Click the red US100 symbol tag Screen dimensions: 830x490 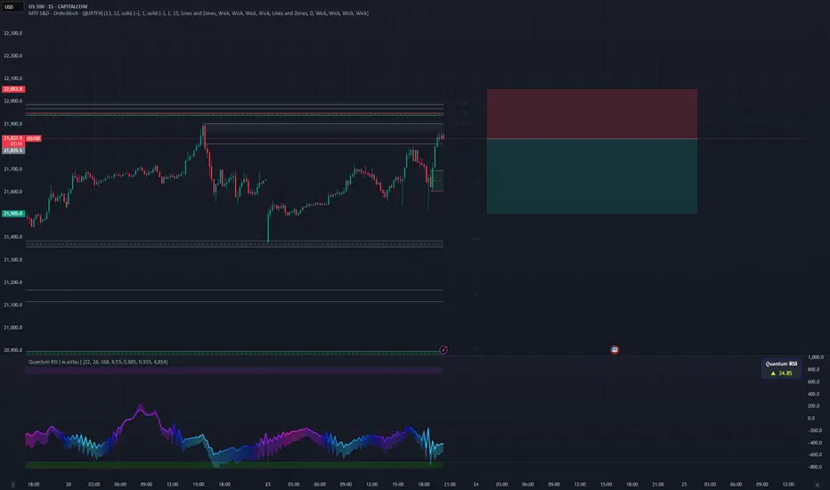(33, 138)
